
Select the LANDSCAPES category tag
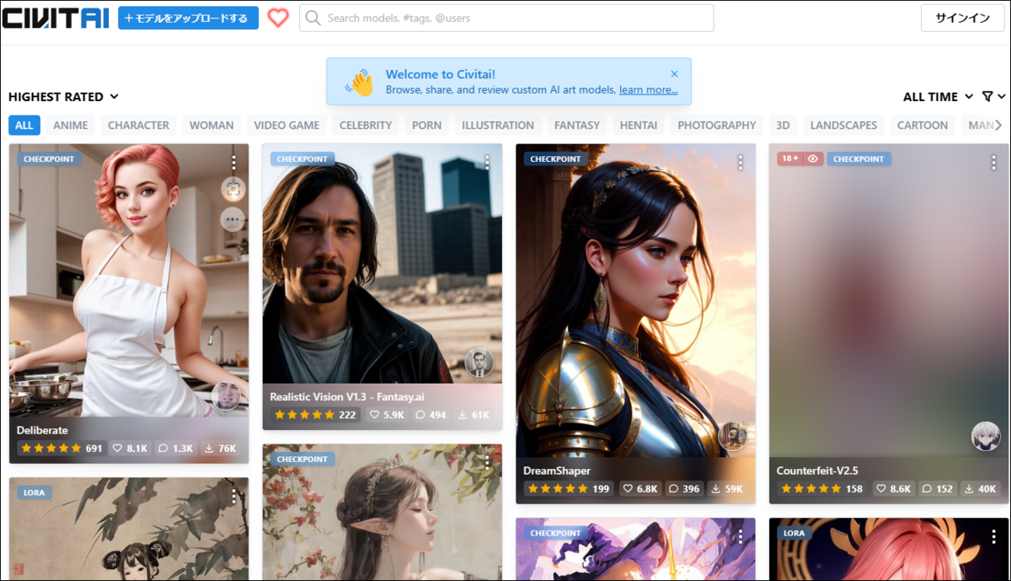[843, 125]
